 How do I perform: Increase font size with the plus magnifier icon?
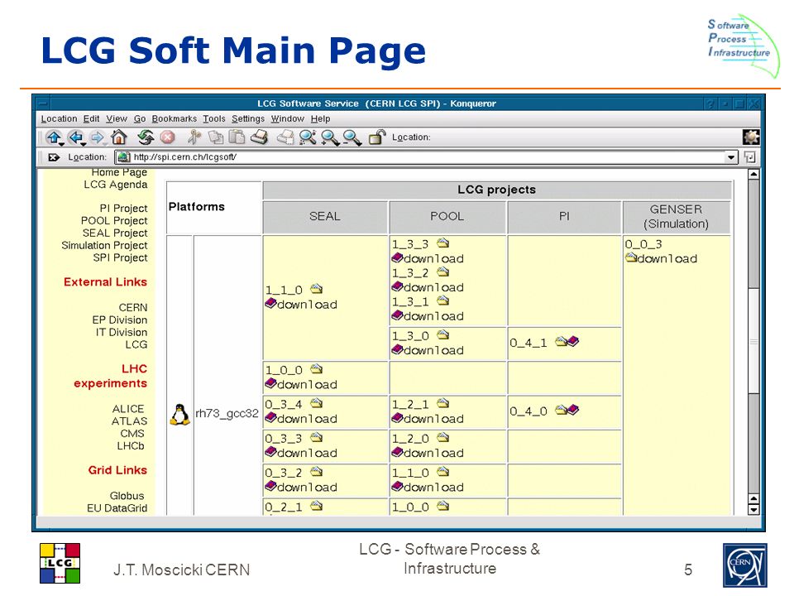tap(330, 137)
